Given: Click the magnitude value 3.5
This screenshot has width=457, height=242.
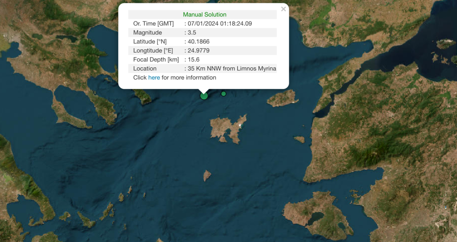Looking at the screenshot, I should pos(192,33).
